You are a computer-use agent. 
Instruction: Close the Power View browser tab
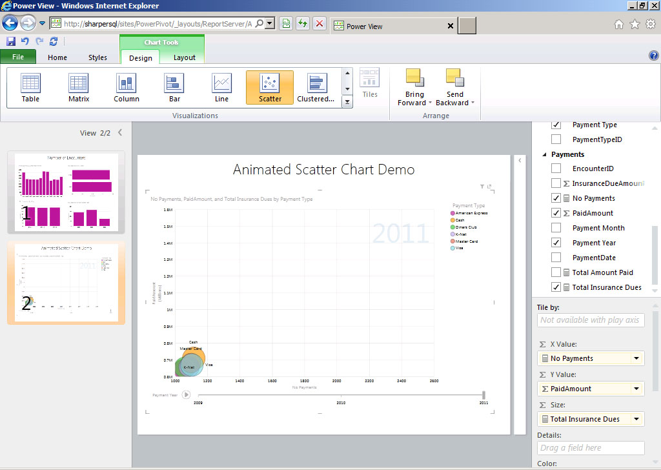coord(450,26)
